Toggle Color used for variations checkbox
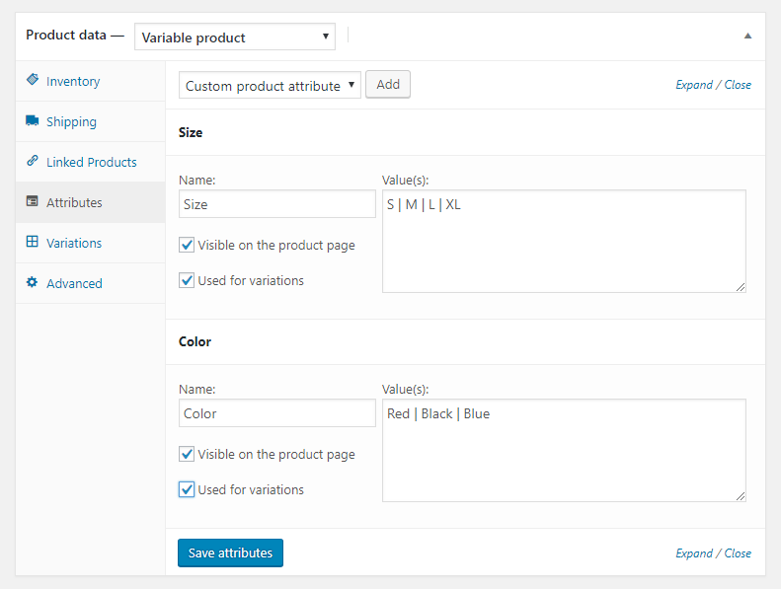Screen dimensions: 781x589 (187, 489)
